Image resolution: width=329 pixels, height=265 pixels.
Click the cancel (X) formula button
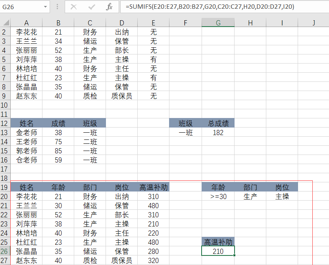coord(73,7)
